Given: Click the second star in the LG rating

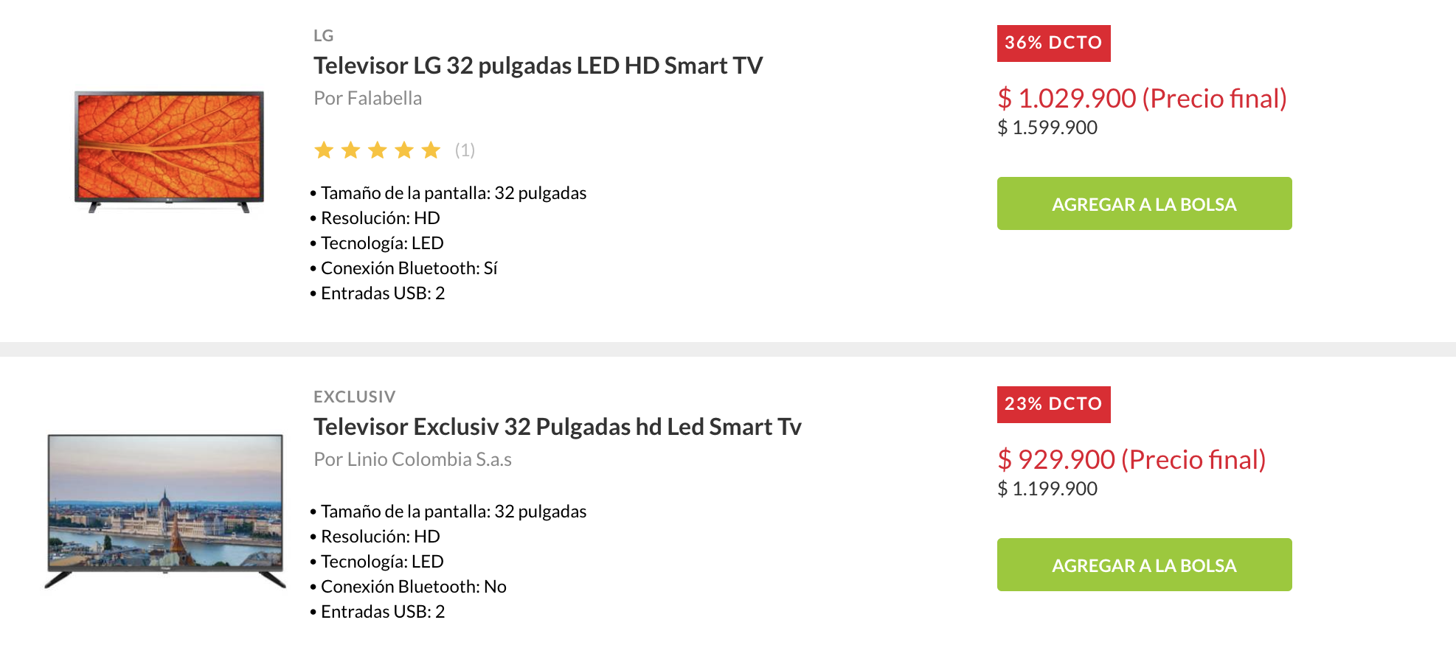Looking at the screenshot, I should click(x=350, y=150).
